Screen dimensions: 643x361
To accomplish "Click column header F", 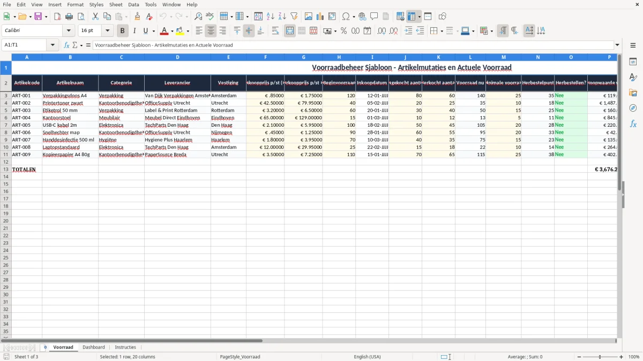I will pos(265,57).
